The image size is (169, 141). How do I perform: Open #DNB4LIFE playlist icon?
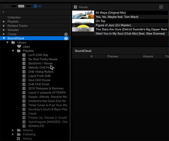tap(24, 126)
